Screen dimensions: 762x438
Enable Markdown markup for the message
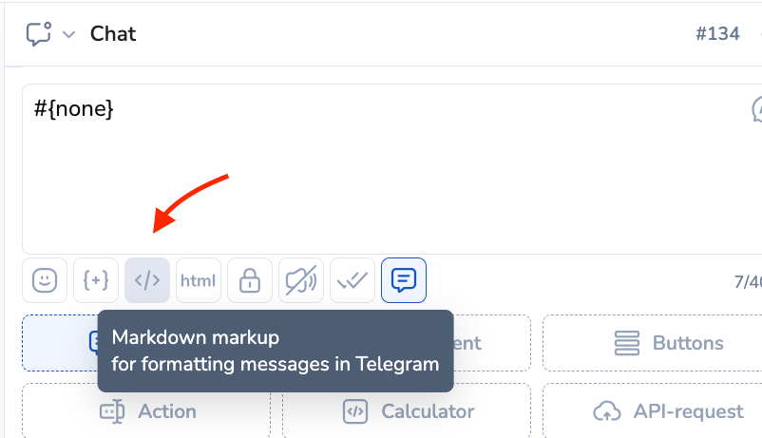(x=147, y=280)
